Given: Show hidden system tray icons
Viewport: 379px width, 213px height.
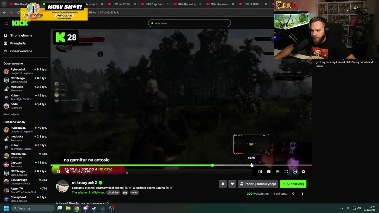Looking at the screenshot, I should [x=341, y=208].
